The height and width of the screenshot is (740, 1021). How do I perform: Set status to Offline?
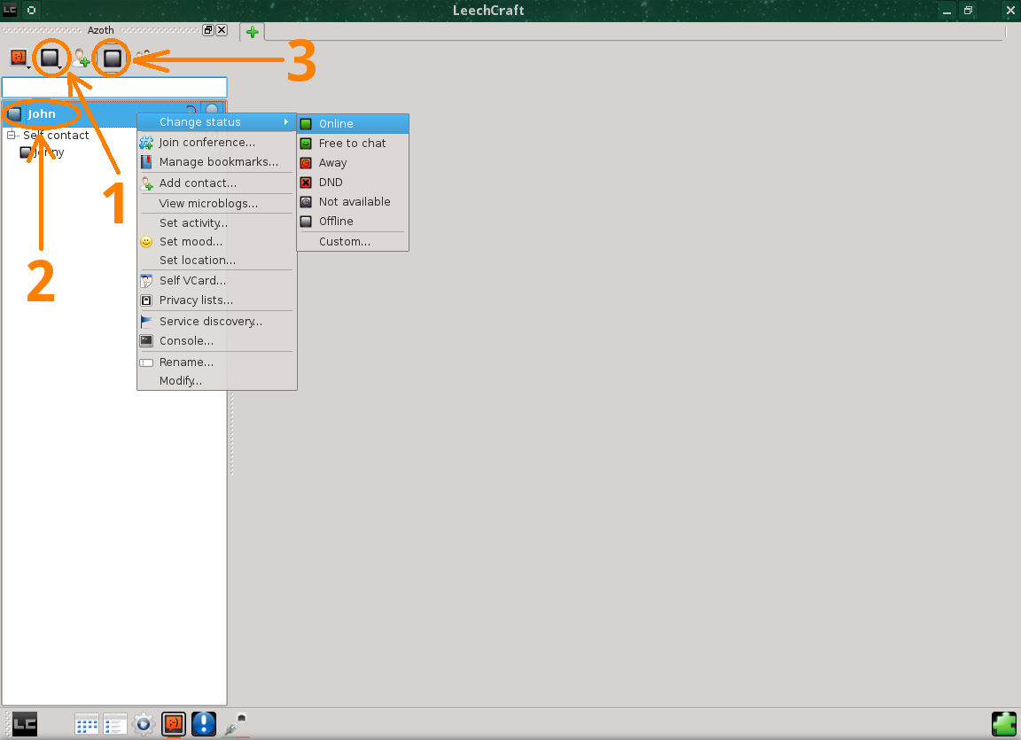click(x=353, y=222)
